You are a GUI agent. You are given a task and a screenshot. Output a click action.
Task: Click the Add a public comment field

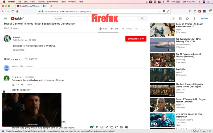[x=79, y=66]
